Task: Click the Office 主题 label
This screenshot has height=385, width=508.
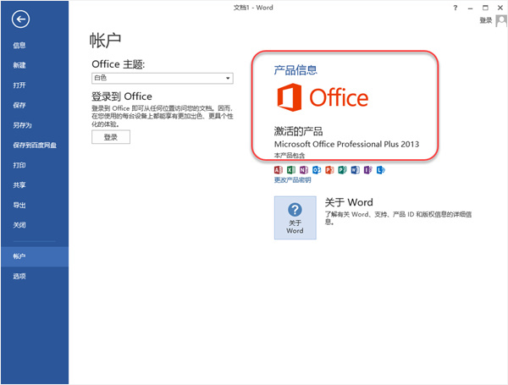Action: click(119, 64)
